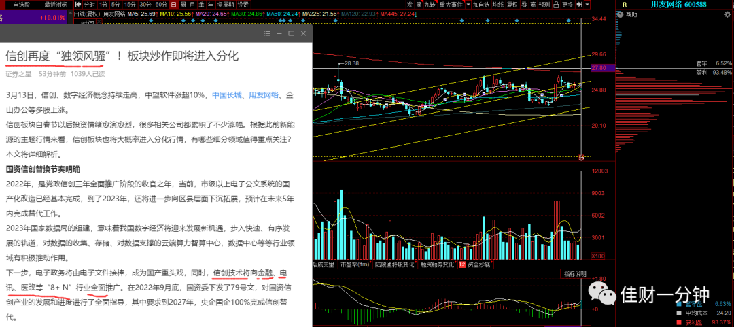This screenshot has height=327, width=734.
Task: Click the +10.01% change value
Action: tap(53, 17)
